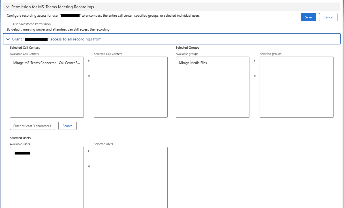Focus the call center search text field
The width and height of the screenshot is (344, 208).
click(x=32, y=126)
